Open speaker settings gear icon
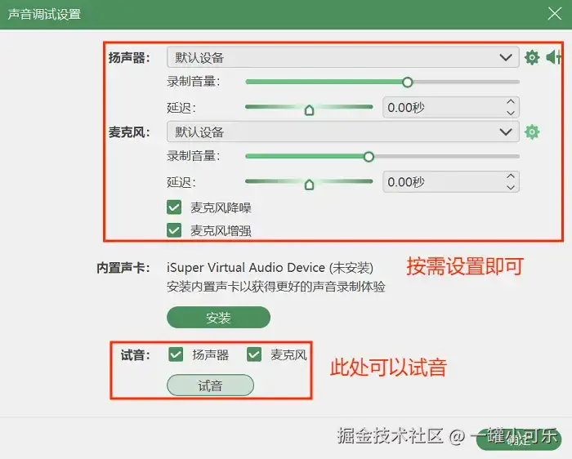Viewport: 572px width, 459px height. coord(531,57)
